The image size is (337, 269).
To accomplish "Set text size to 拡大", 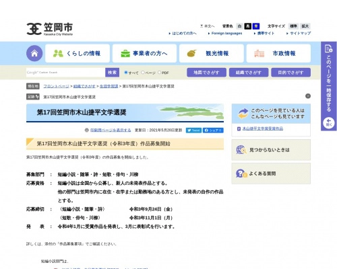I will 305,26.
